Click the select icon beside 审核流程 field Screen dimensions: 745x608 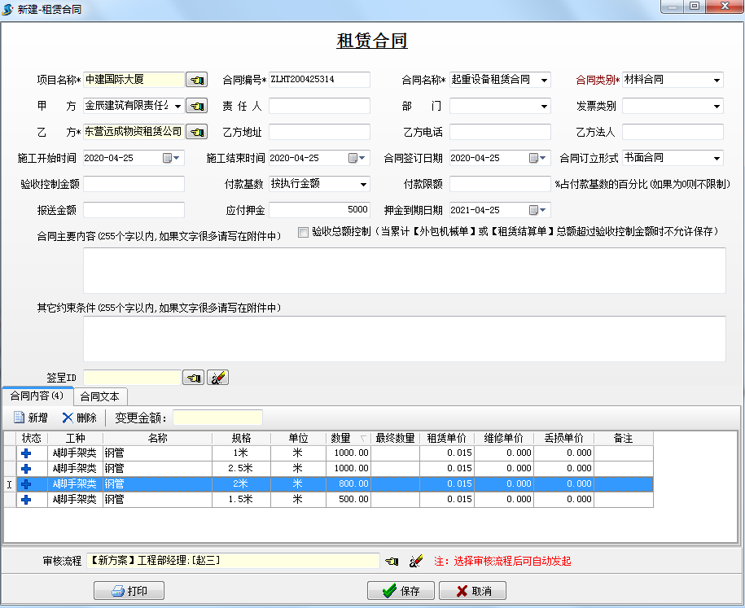[x=392, y=561]
